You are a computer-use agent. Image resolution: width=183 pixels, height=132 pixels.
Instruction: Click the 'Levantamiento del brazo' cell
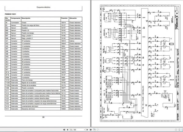41,106
